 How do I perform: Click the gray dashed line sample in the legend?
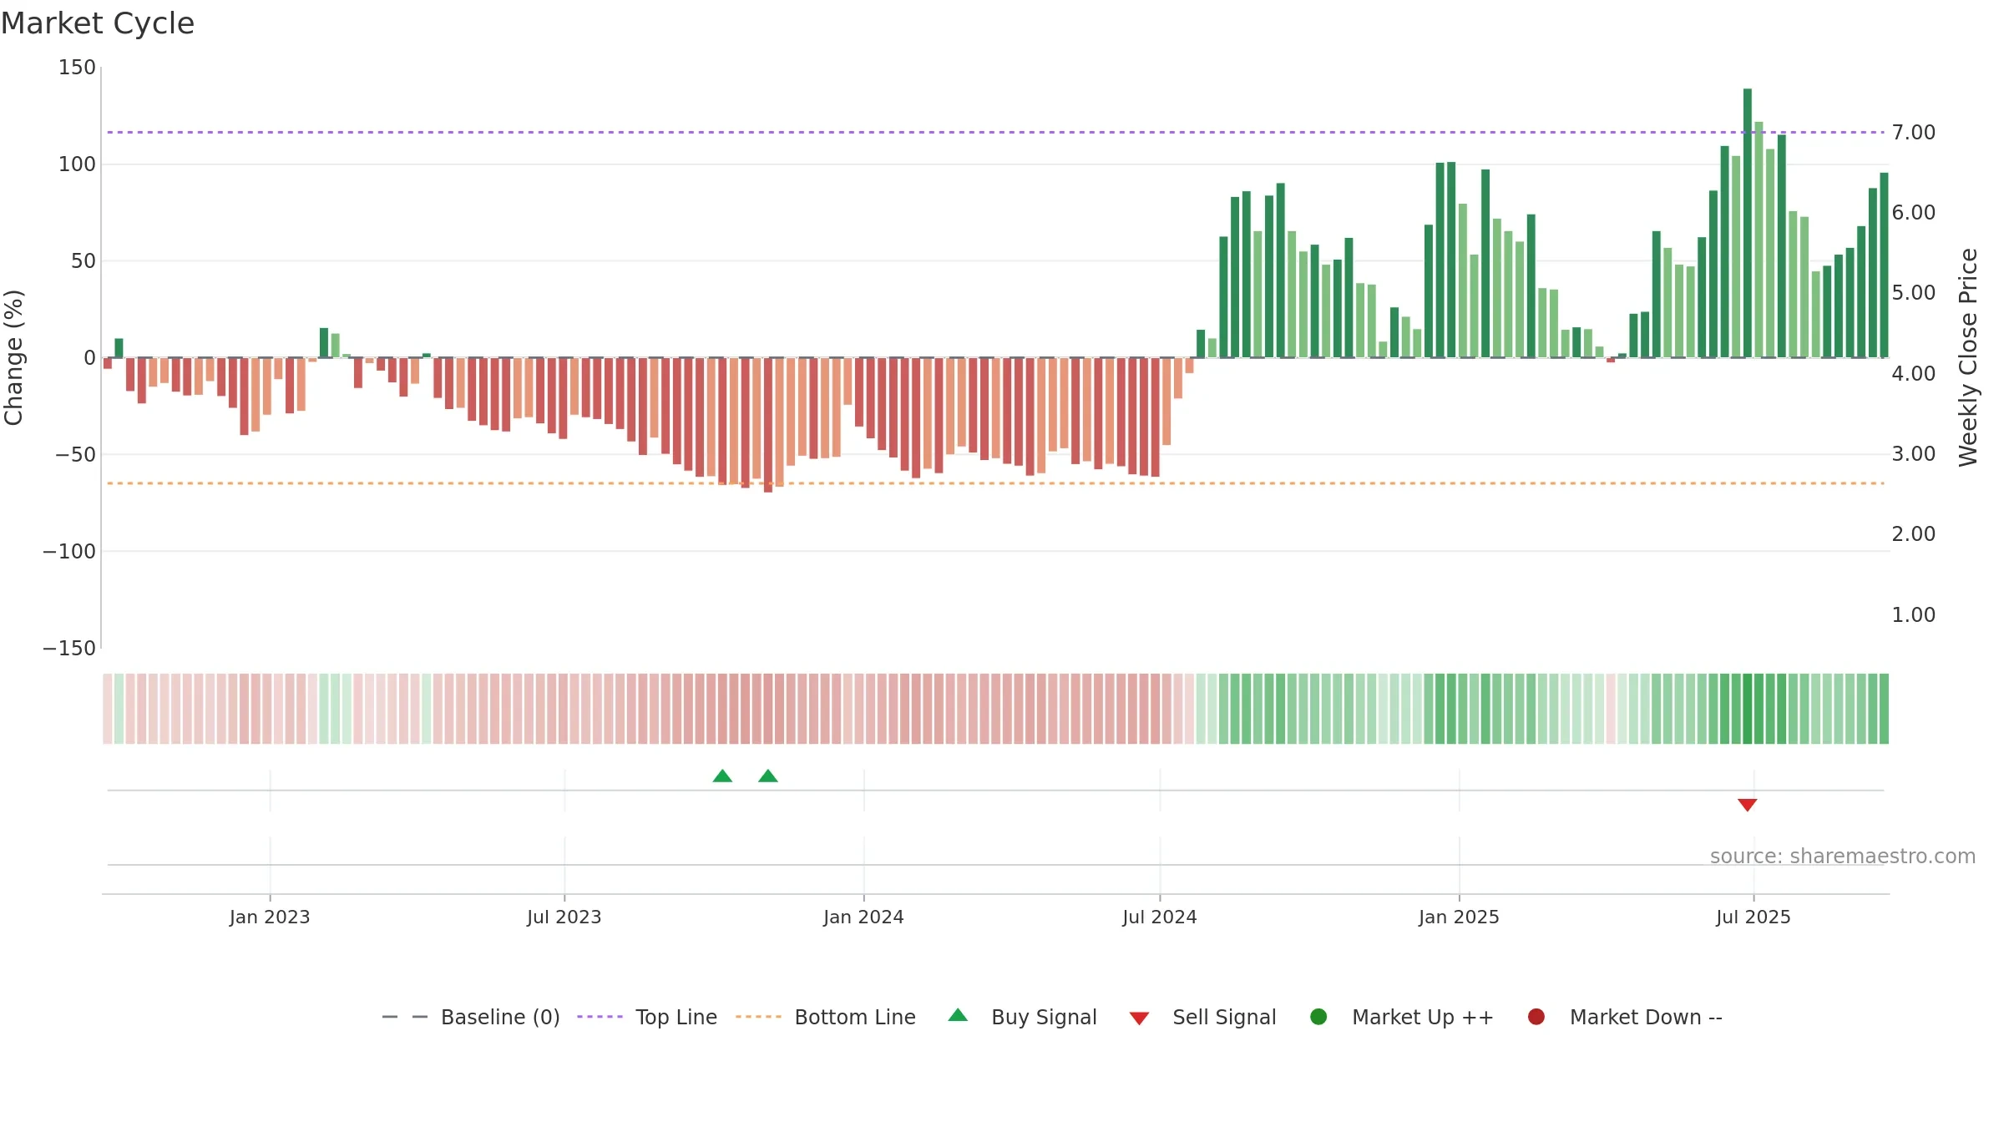pyautogui.click(x=405, y=1017)
